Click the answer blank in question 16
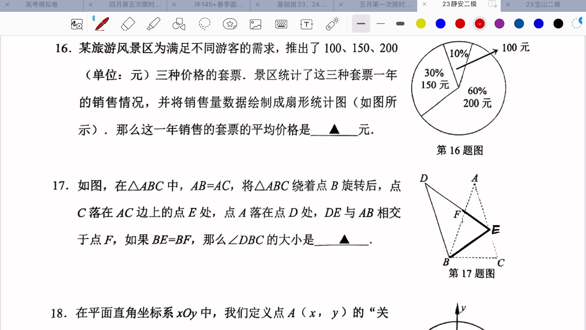Screen dimensions: 586x330 click(x=334, y=130)
